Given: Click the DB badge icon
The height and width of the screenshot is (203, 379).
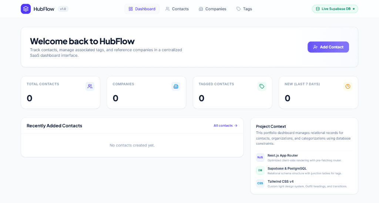Looking at the screenshot, I should 260,171.
